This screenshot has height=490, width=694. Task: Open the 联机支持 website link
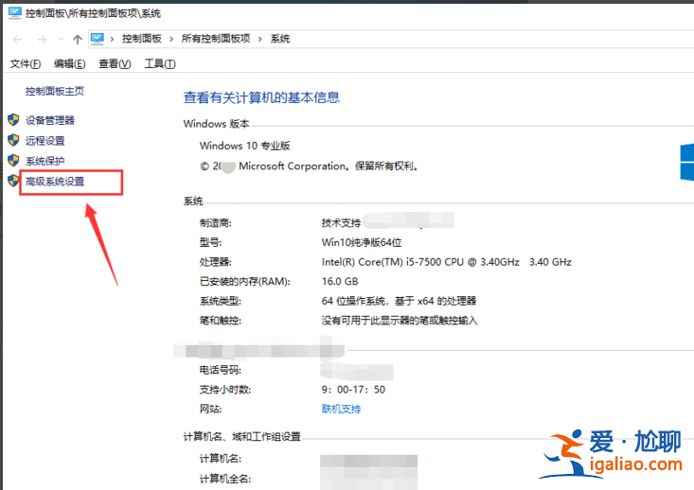click(x=341, y=409)
